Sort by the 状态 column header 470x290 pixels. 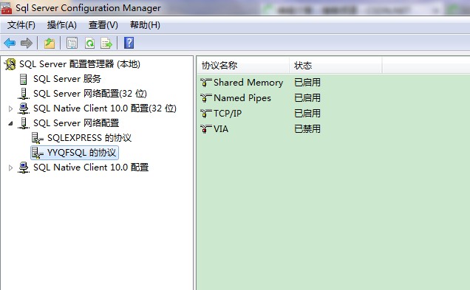(336, 65)
